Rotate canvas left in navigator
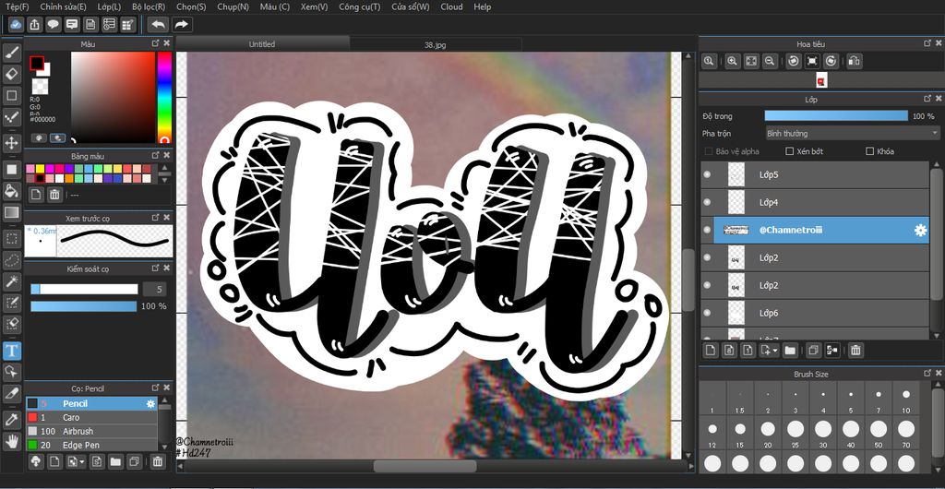Screen dimensions: 945x489 pos(794,61)
